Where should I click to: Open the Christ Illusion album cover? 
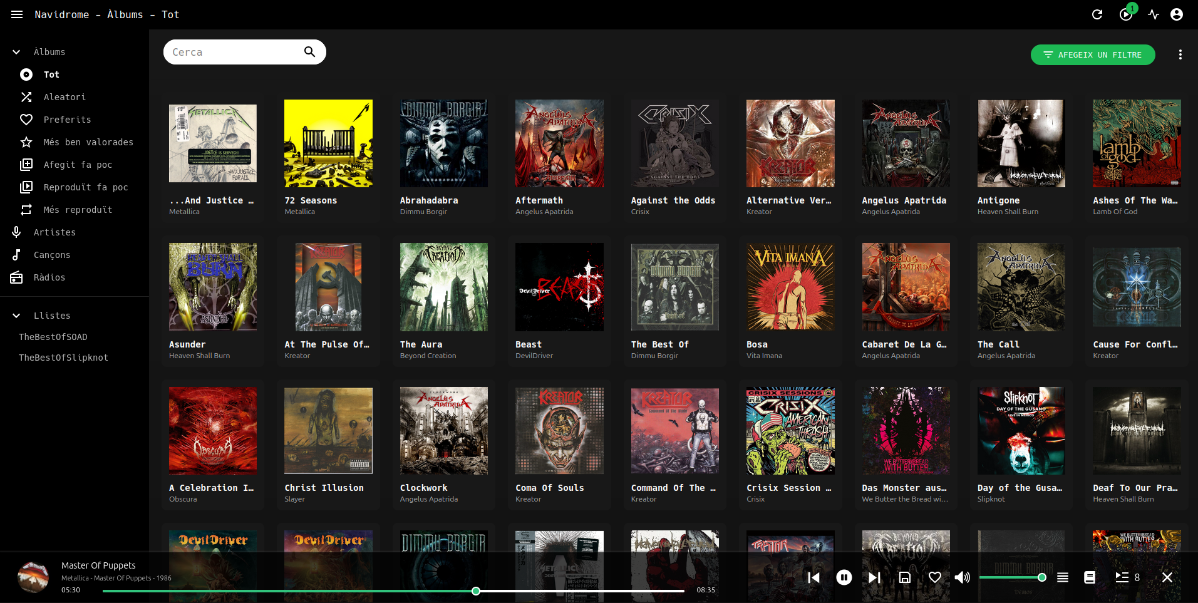(x=328, y=430)
